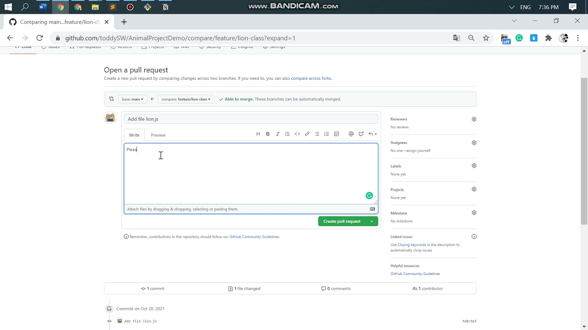Insert a numbered list
This screenshot has height=330, width=588.
(x=327, y=134)
